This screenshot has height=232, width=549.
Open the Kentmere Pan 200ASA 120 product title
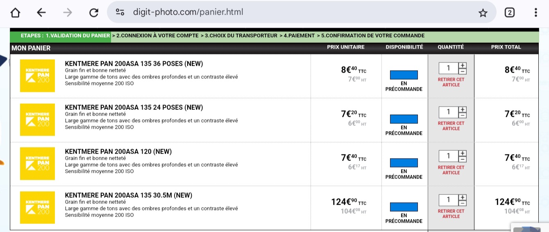pyautogui.click(x=118, y=152)
